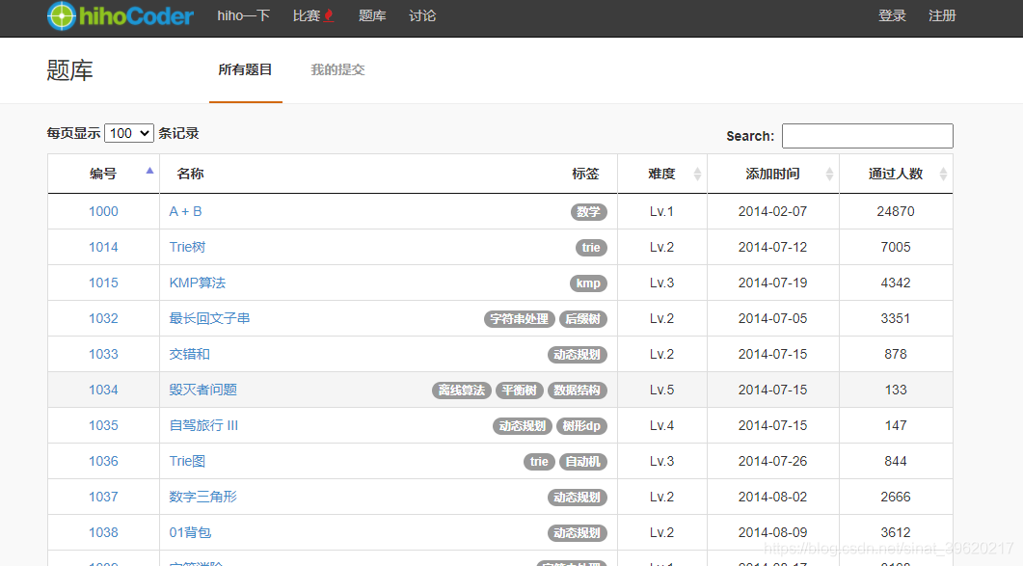Open problem number 1015
This screenshot has width=1023, height=566.
pos(103,283)
